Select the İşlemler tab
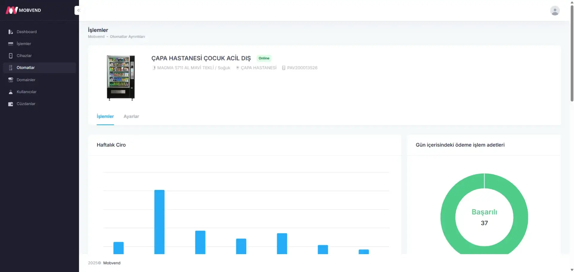 (105, 116)
